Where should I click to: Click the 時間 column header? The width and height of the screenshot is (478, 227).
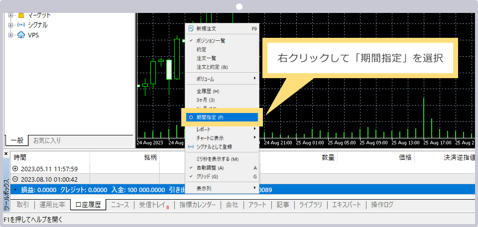coord(50,157)
